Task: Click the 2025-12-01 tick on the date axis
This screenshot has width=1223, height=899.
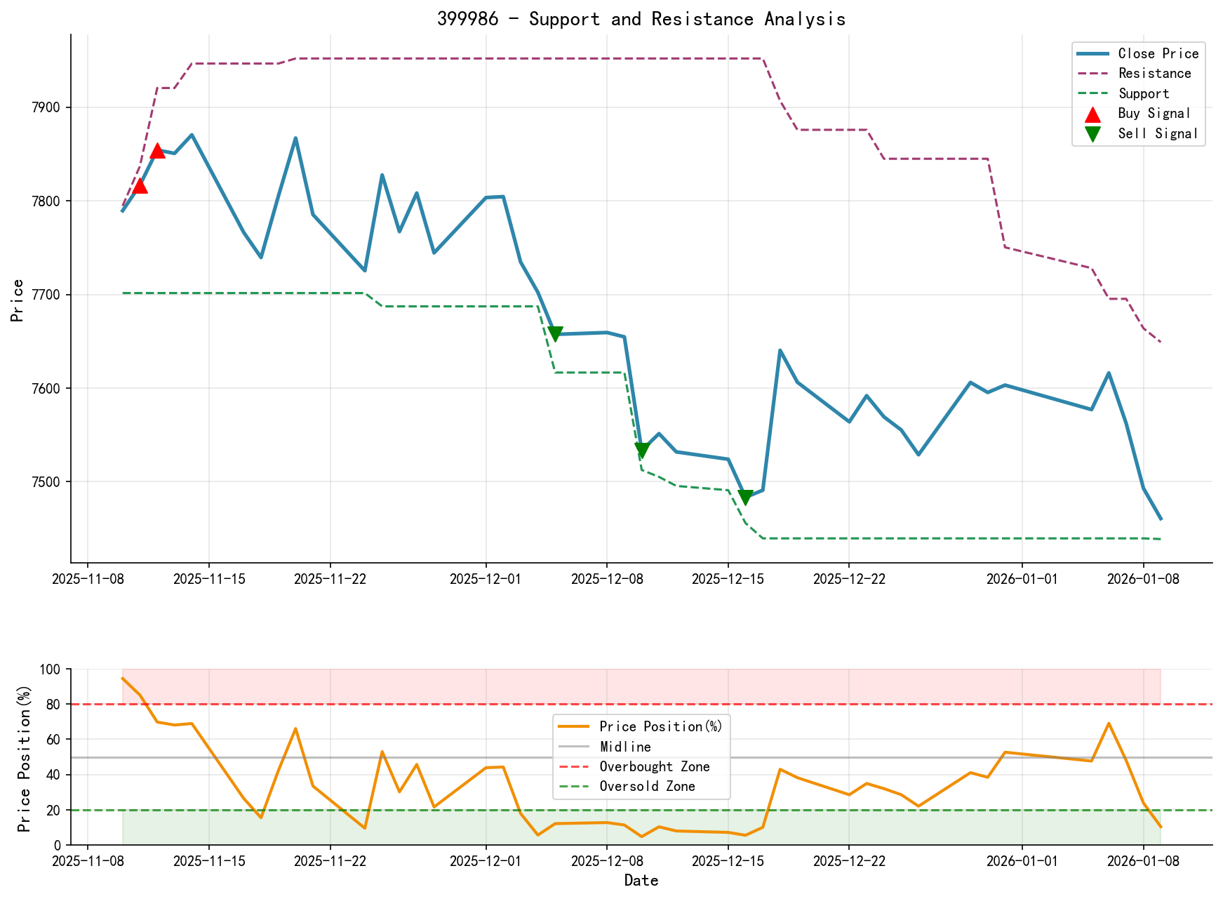Action: point(484,577)
